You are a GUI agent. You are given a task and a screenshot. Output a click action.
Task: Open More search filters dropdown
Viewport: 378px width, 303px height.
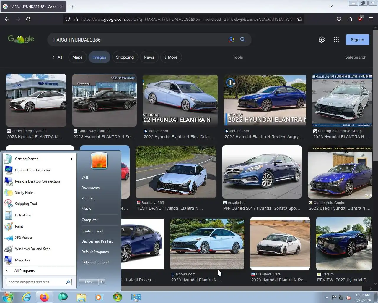(x=171, y=57)
